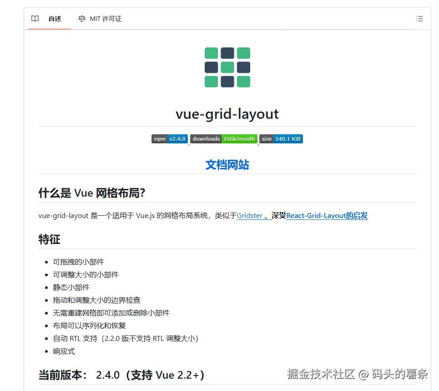The width and height of the screenshot is (439, 391).
Task: Click the vue-grid-layout grid logo
Action: [227, 67]
